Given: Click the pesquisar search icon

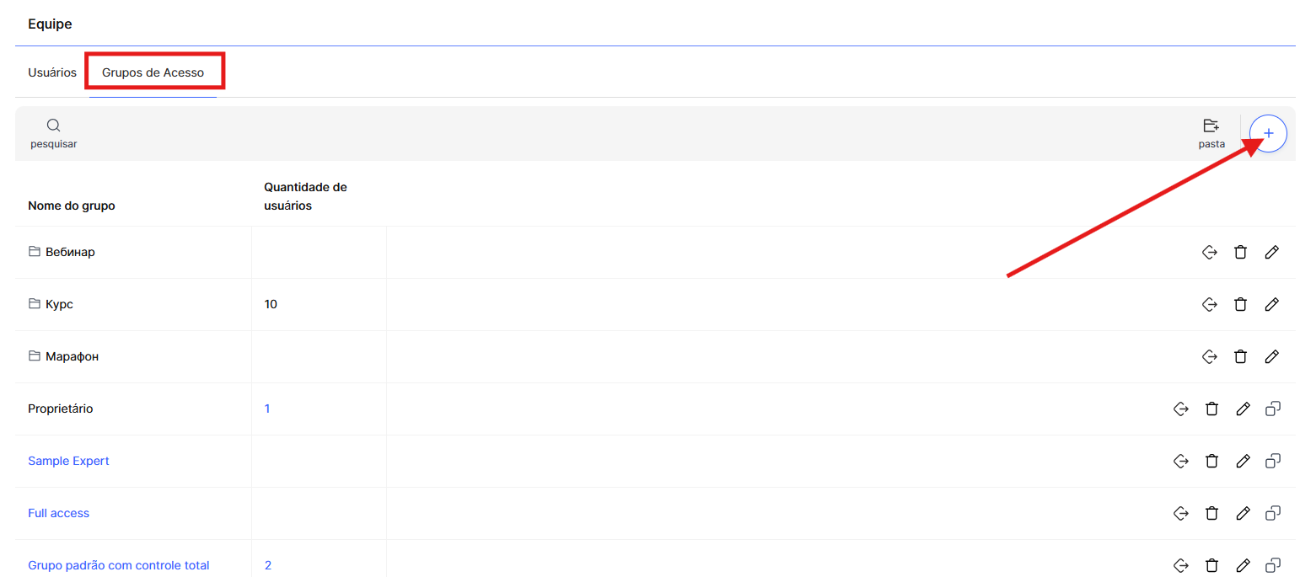Looking at the screenshot, I should (53, 126).
